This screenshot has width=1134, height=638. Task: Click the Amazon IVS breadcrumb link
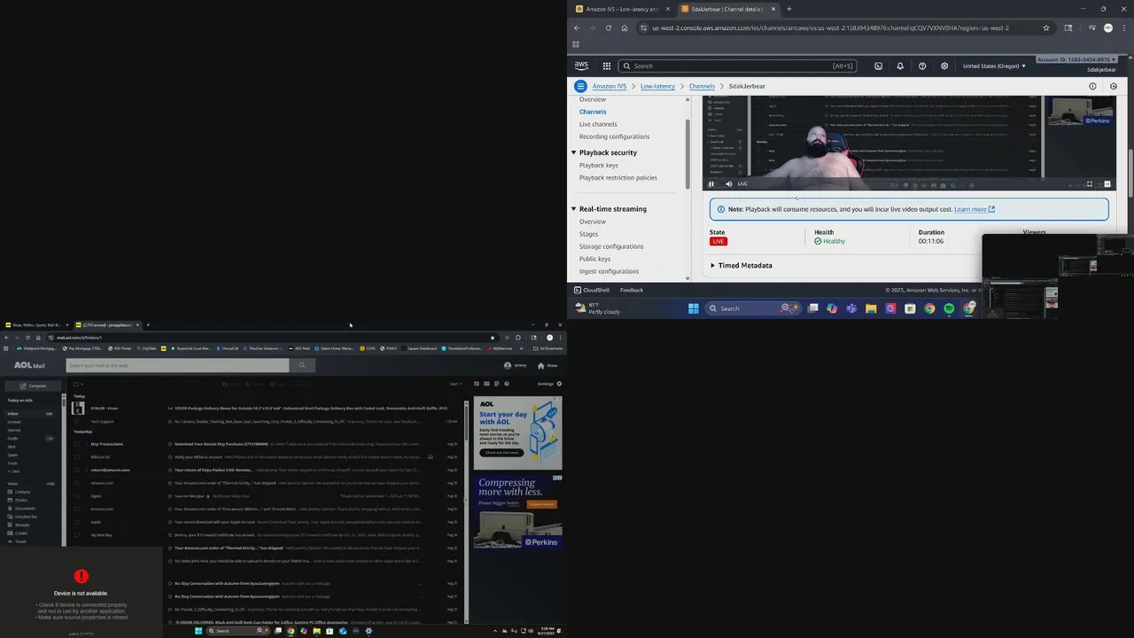click(610, 86)
